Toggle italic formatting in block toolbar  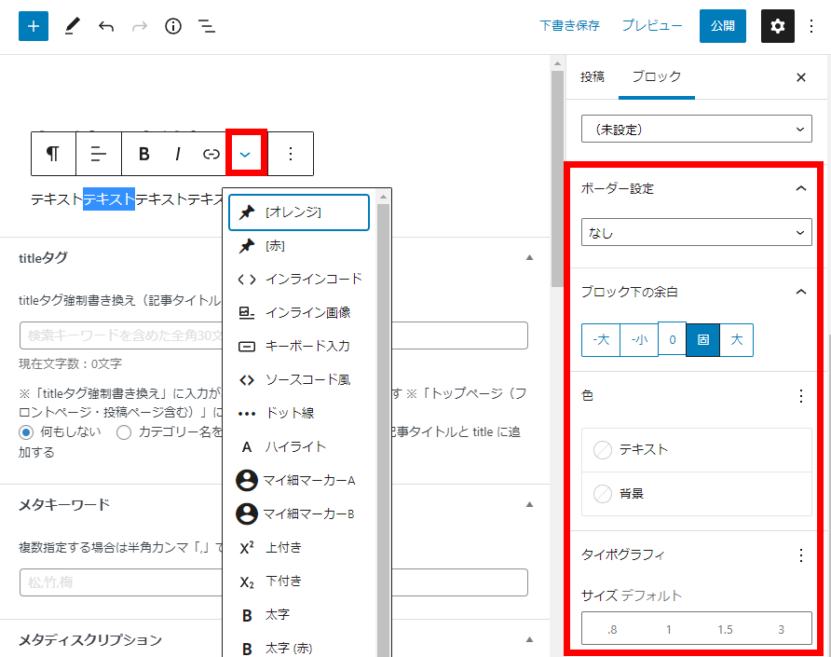[x=177, y=154]
